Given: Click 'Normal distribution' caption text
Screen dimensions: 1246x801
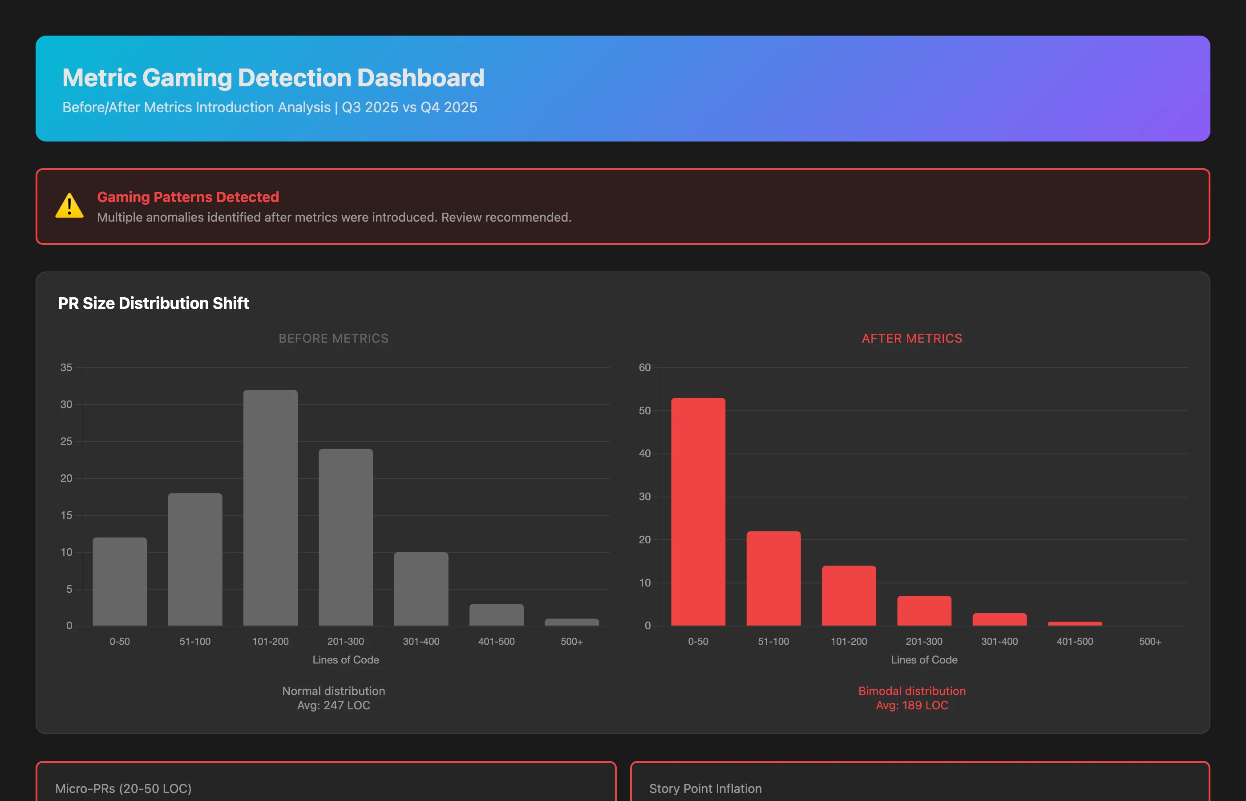Looking at the screenshot, I should coord(333,691).
